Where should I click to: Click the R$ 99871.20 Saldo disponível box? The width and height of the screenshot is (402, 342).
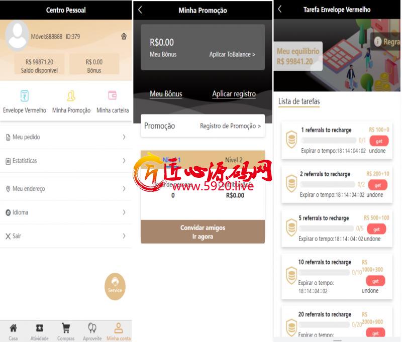pos(39,64)
